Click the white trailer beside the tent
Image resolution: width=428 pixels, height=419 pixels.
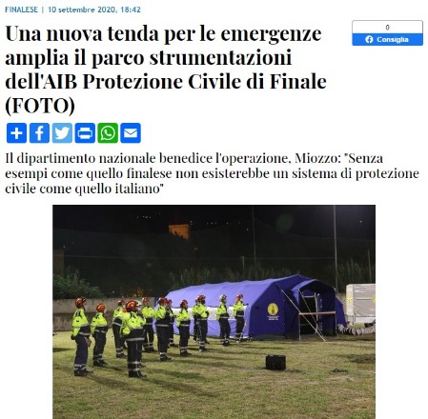point(360,303)
